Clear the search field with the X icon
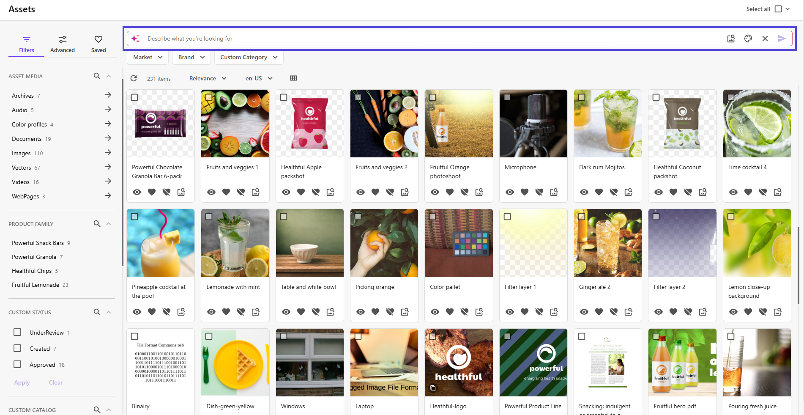The image size is (804, 415). click(765, 38)
